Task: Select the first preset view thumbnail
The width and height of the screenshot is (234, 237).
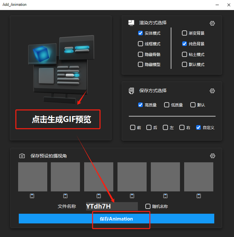Action: 33,177
